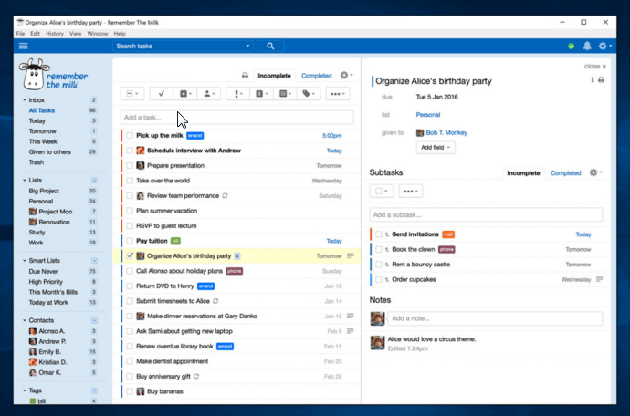Click the complete checkmark toolbar button
This screenshot has height=416, width=630.
pos(161,94)
